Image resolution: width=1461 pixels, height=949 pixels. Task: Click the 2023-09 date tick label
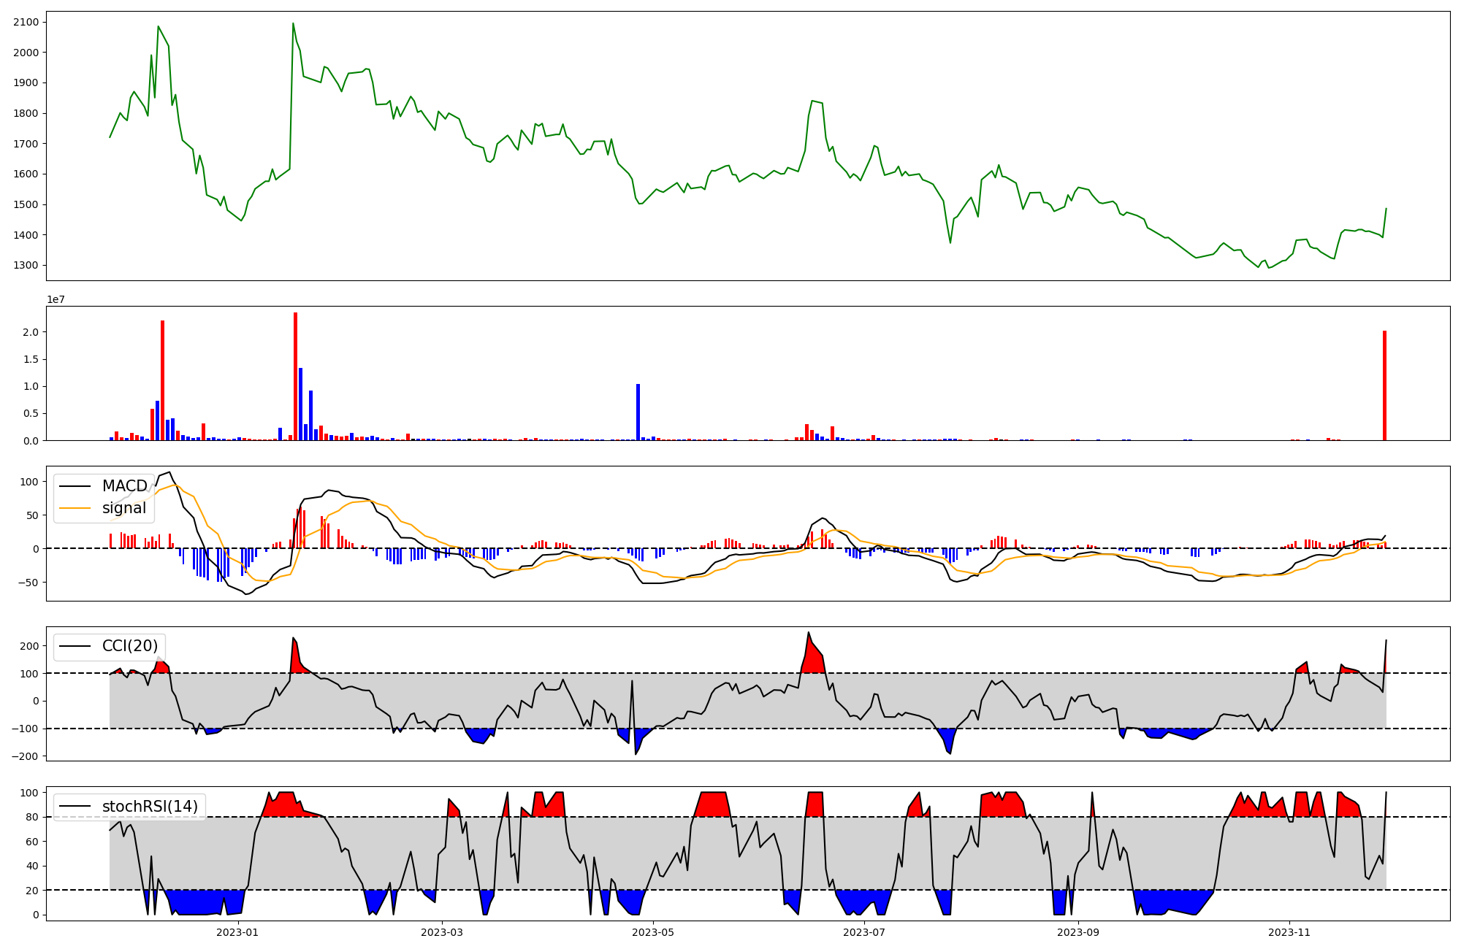1078,932
